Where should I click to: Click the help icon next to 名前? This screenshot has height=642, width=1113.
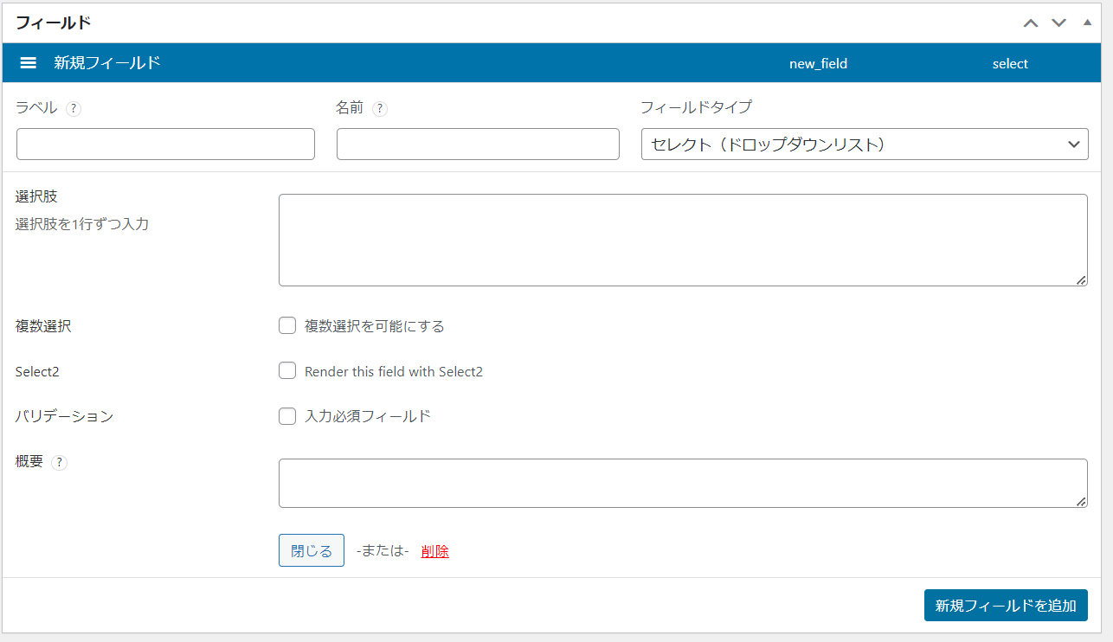click(x=380, y=109)
